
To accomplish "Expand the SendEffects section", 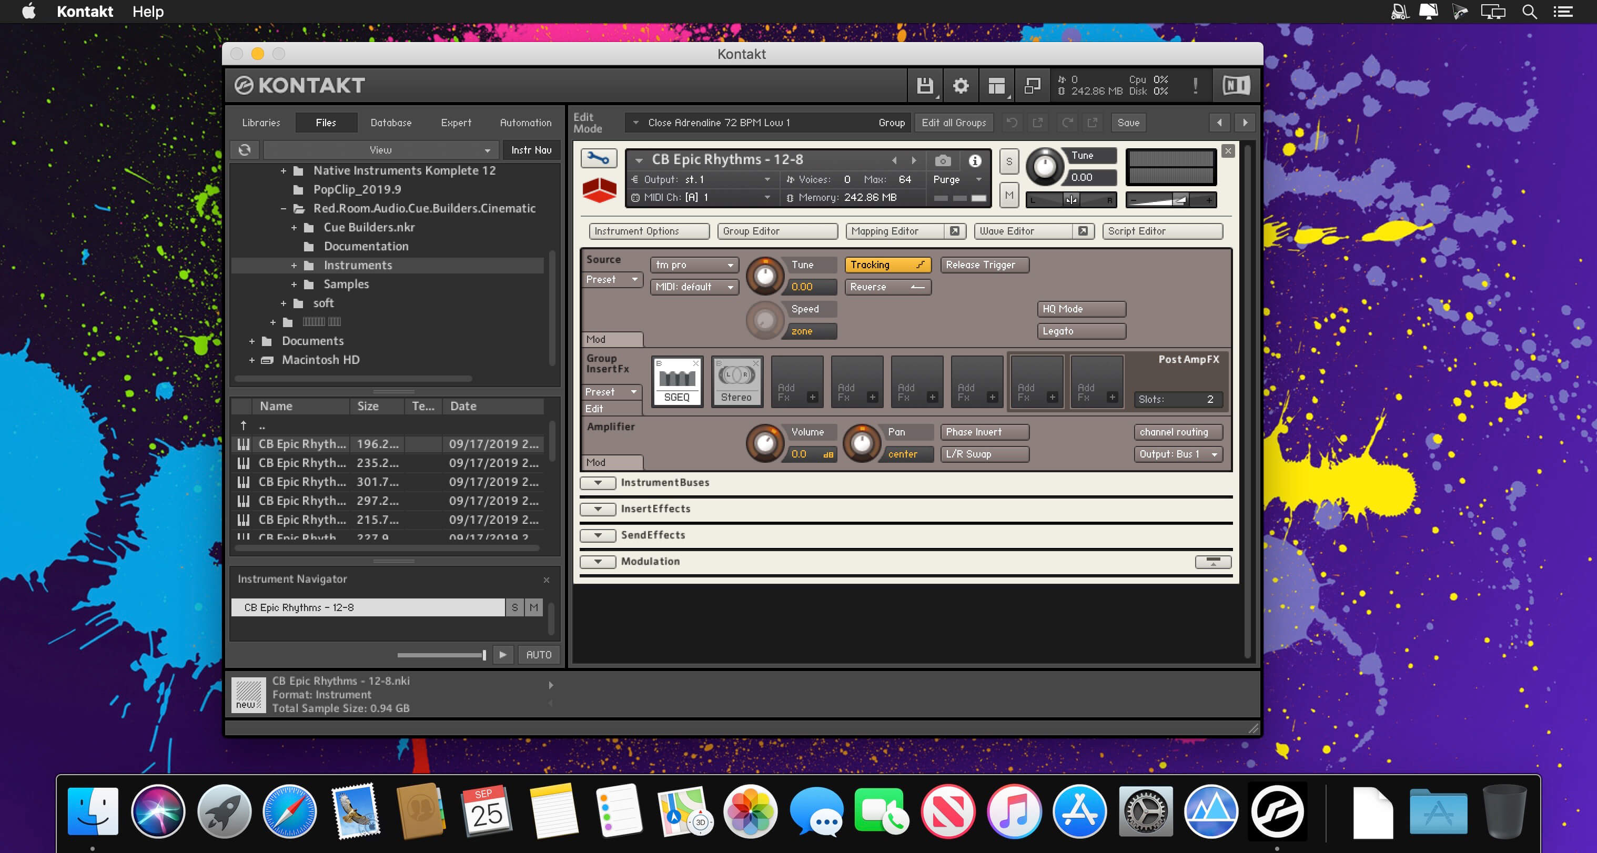I will click(598, 535).
